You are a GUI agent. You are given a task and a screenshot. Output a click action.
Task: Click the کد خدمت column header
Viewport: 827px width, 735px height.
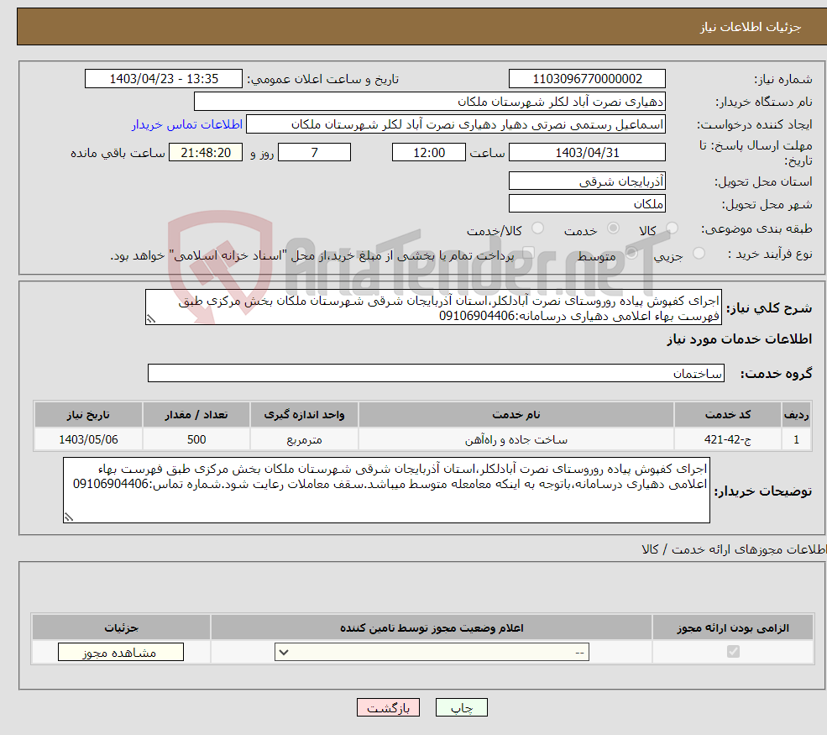(x=727, y=415)
